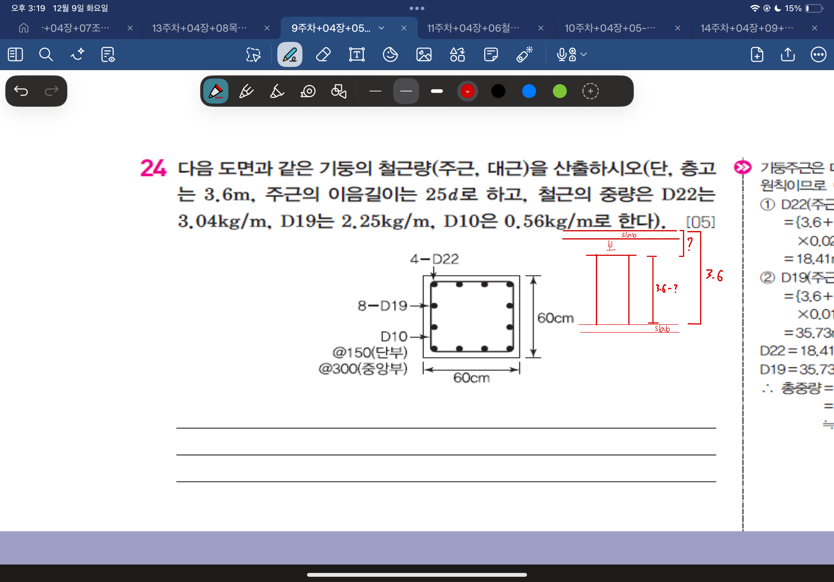Open document search
This screenshot has width=834, height=582.
(x=46, y=55)
